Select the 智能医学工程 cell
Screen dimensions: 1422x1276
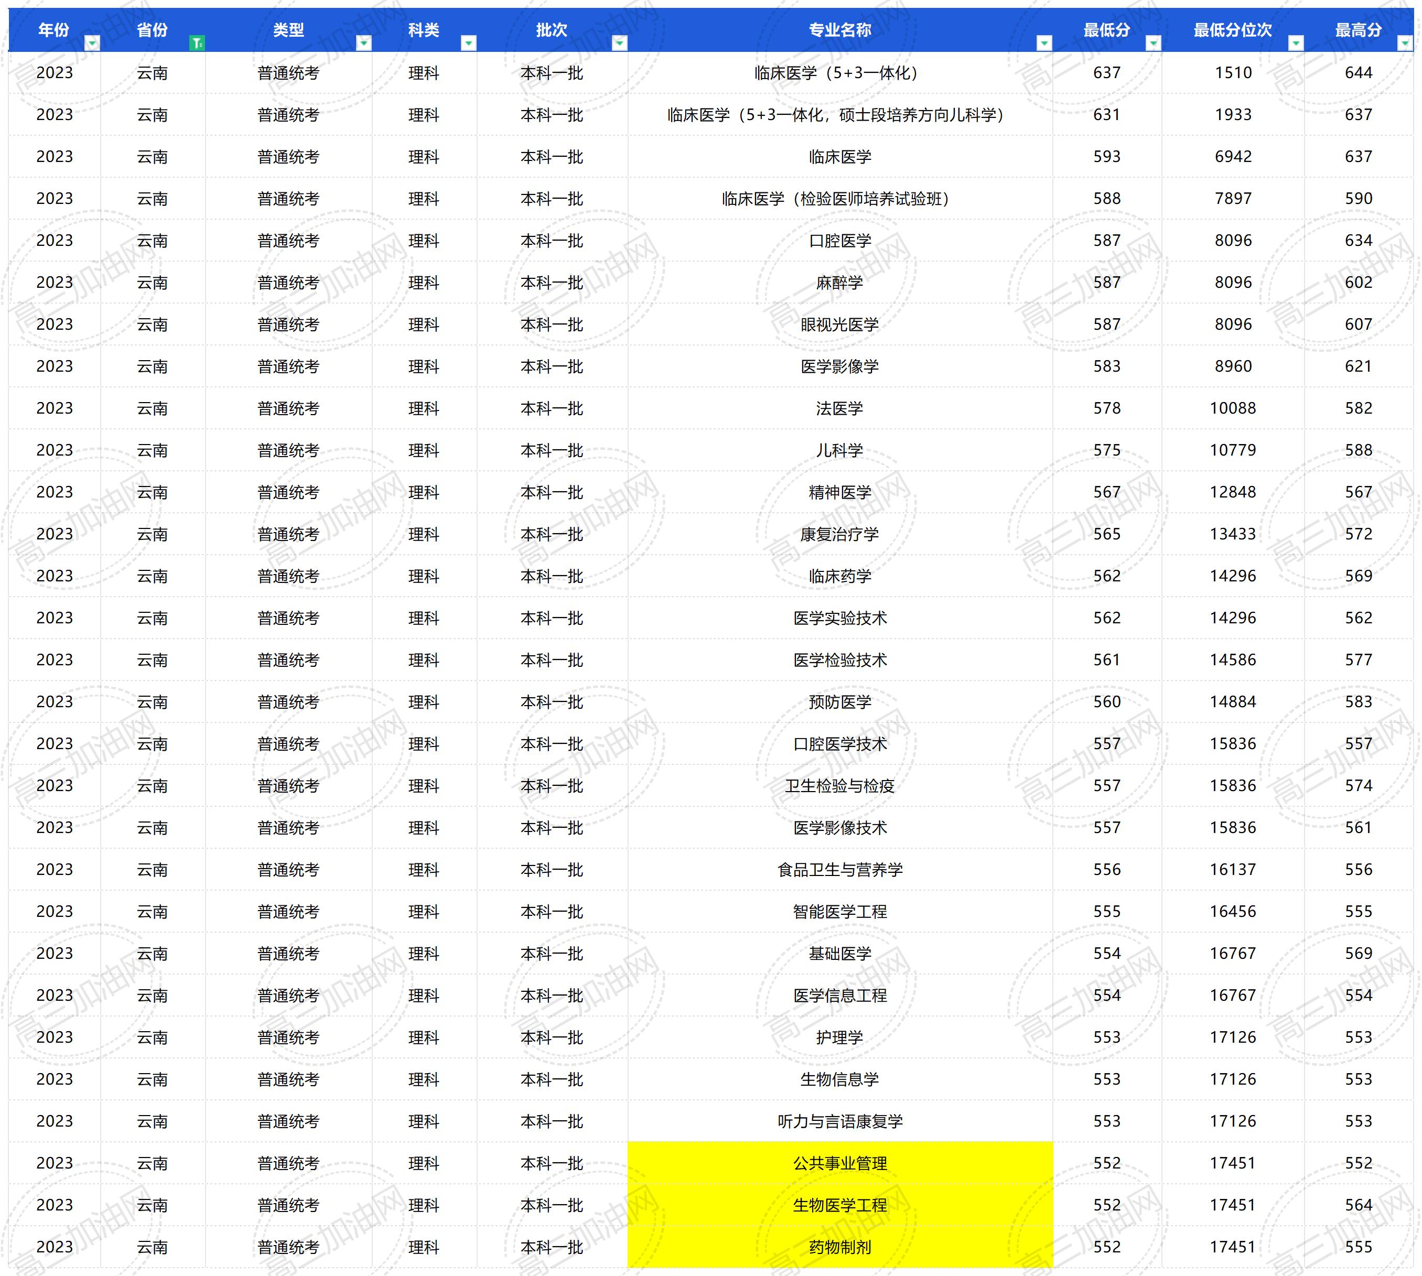tap(840, 912)
